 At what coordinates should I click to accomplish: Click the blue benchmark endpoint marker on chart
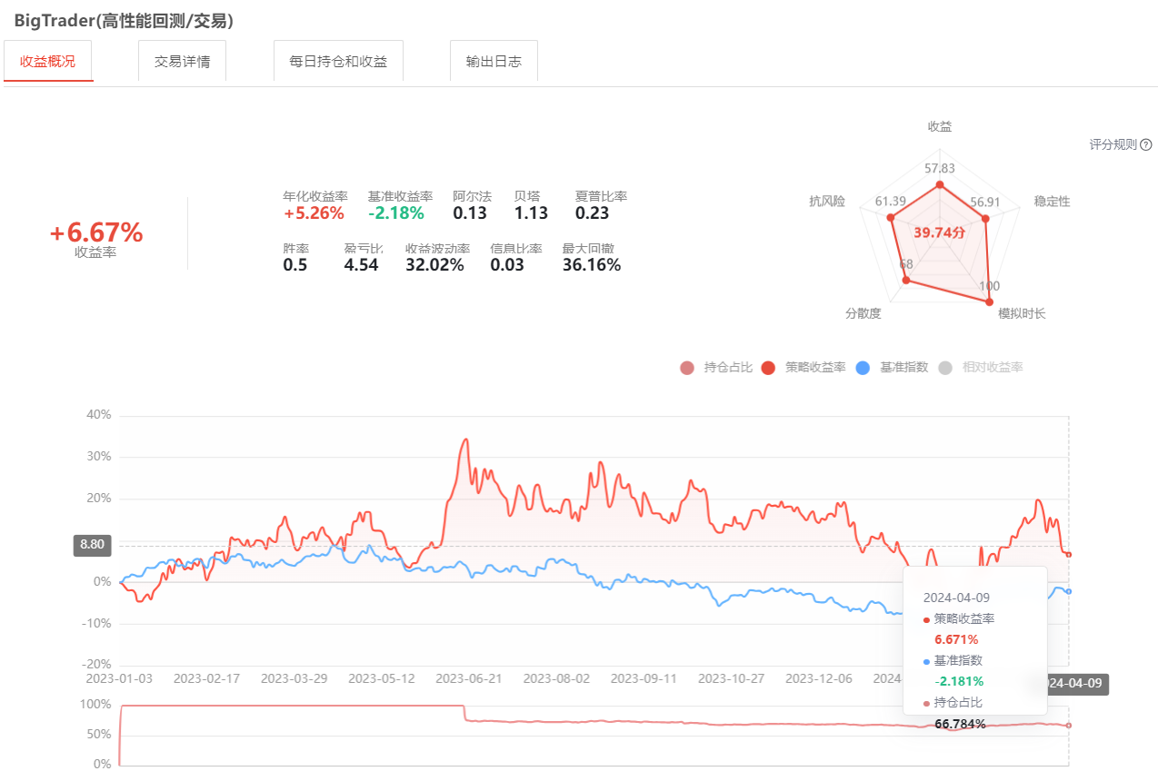coord(1069,591)
